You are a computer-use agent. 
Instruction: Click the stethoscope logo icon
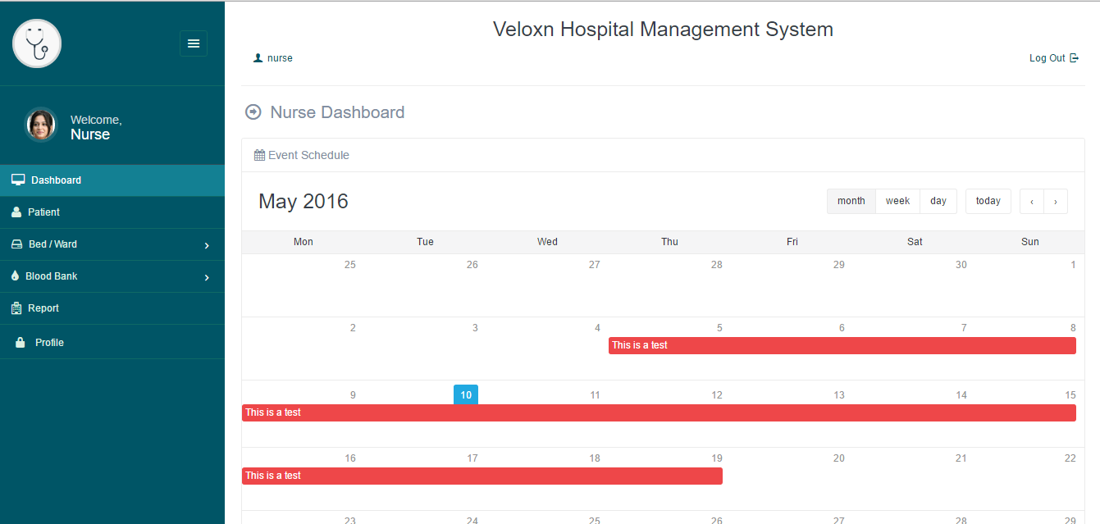(x=37, y=43)
